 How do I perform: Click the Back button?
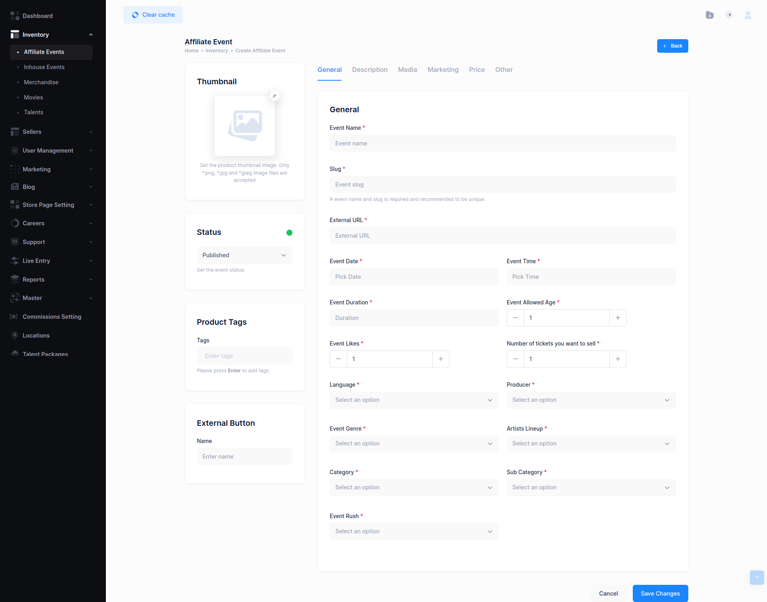click(x=672, y=46)
